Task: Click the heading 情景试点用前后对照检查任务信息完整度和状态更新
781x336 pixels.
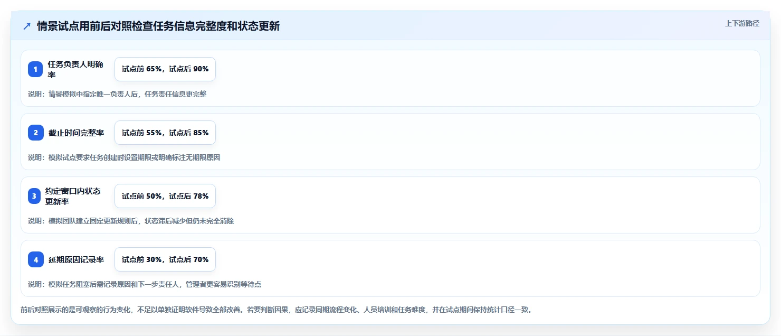Action: tap(158, 26)
